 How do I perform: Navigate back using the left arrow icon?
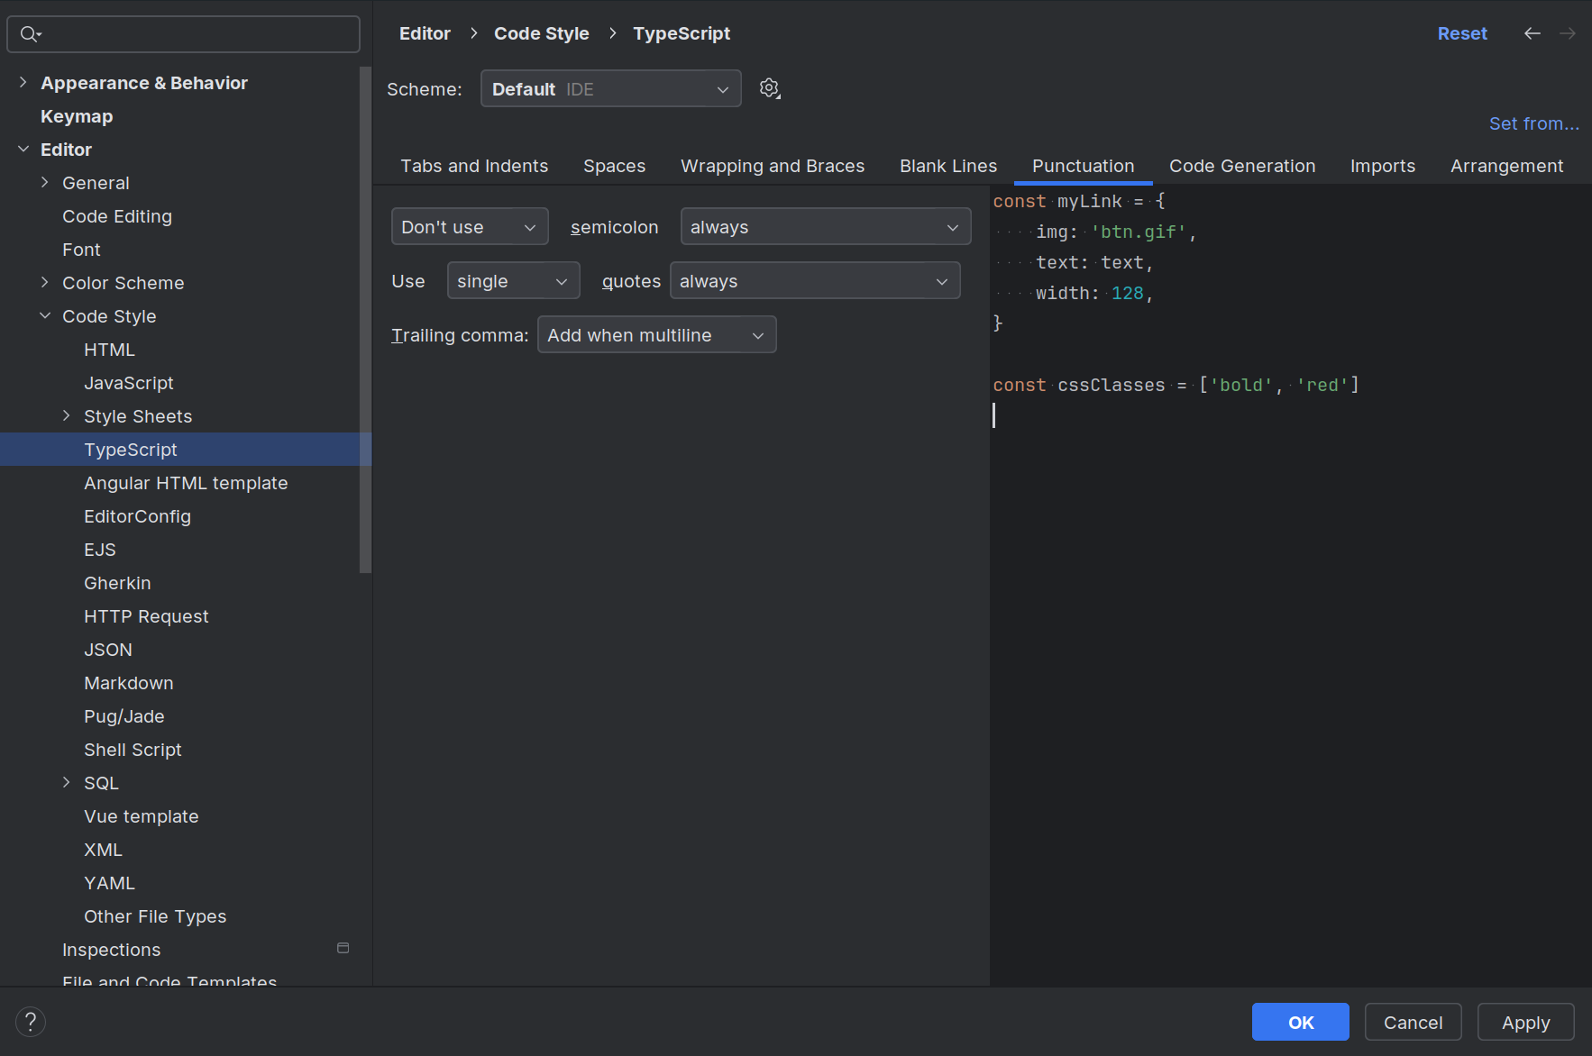pos(1533,33)
